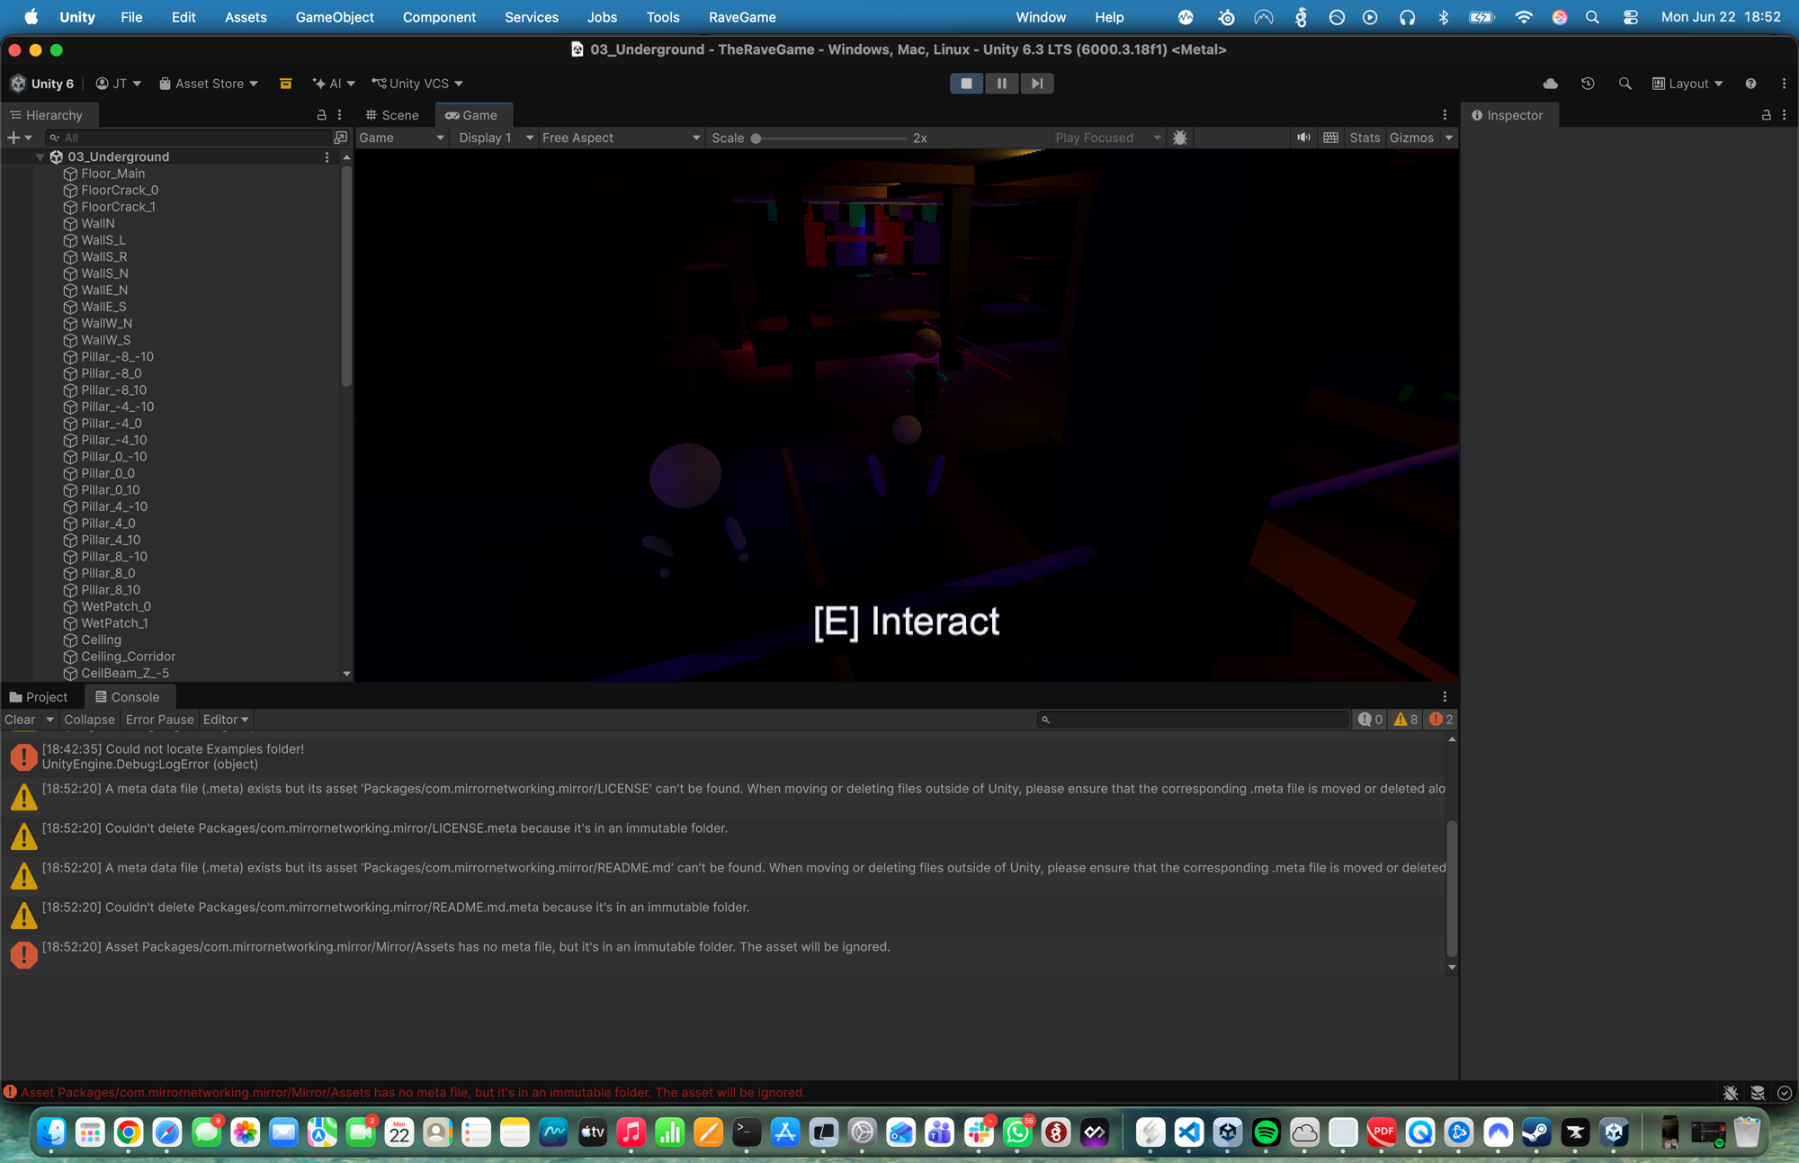Screen dimensions: 1799x1163
Task: Open the Help question mark icon
Action: click(x=1750, y=84)
